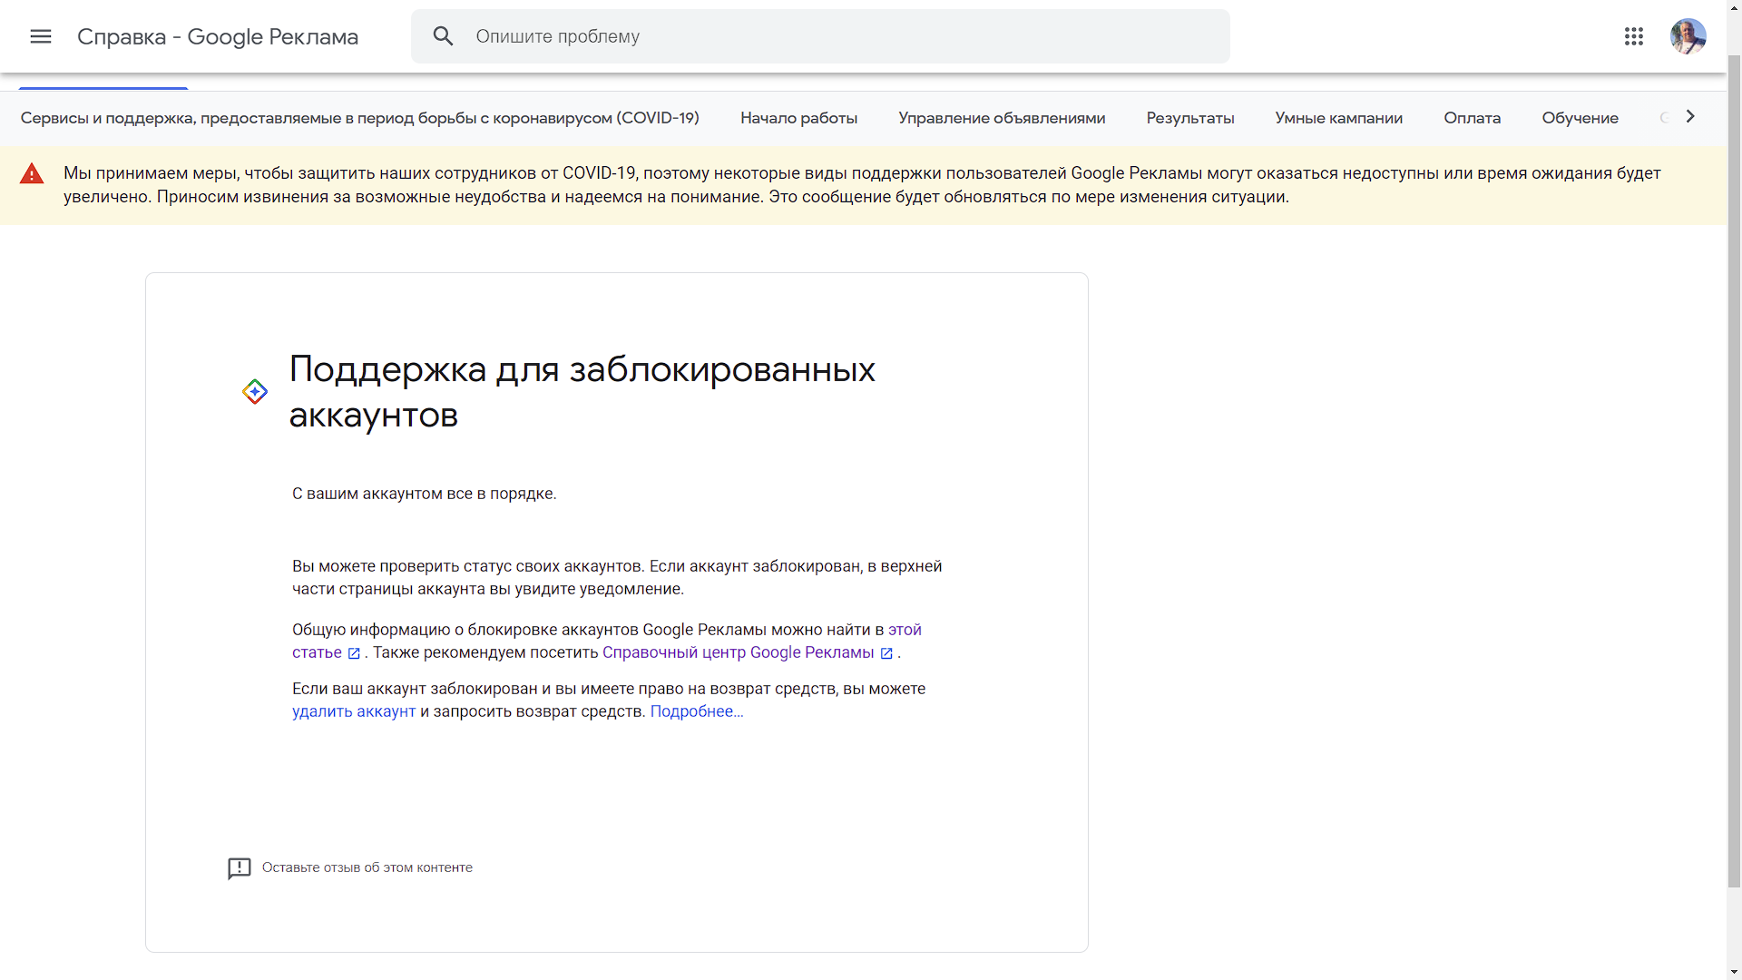Open the Google apps grid
The height and width of the screenshot is (980, 1742).
[1634, 36]
